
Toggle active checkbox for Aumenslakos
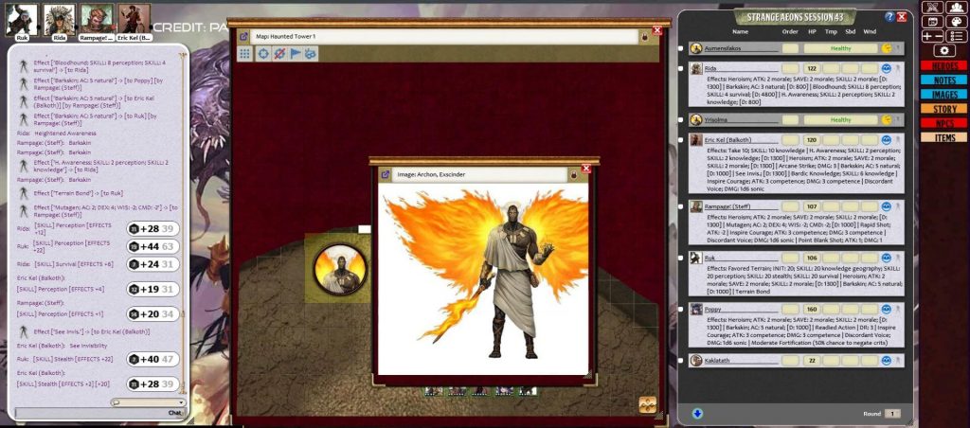click(x=681, y=48)
